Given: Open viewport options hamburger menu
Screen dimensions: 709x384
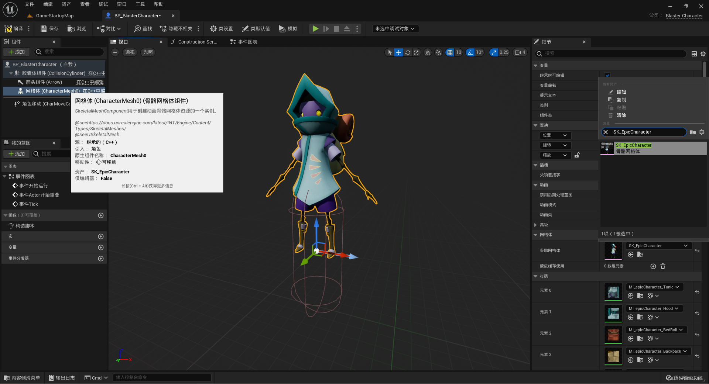Looking at the screenshot, I should click(x=115, y=52).
